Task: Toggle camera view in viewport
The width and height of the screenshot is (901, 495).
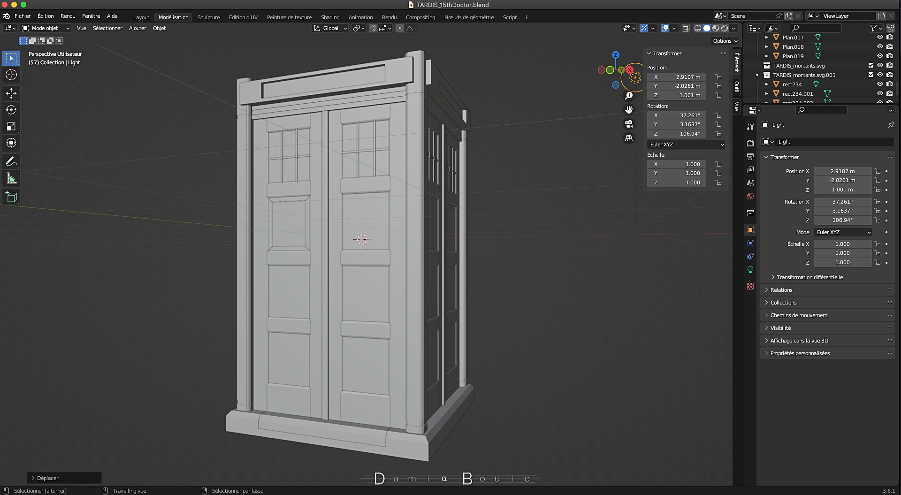Action: [x=629, y=124]
